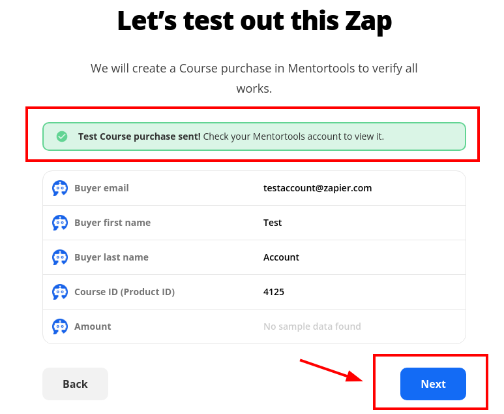Click the Amount field label

click(x=93, y=326)
